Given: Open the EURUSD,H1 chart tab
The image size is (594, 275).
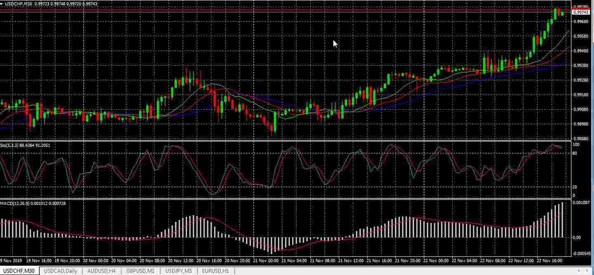Looking at the screenshot, I should click(216, 271).
